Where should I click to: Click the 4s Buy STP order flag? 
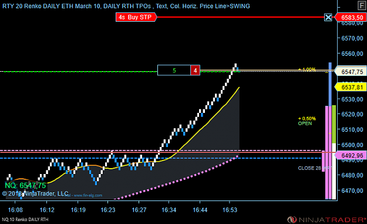pos(136,17)
